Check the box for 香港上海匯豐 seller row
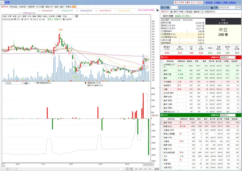The image size is (242, 171). [x=162, y=134]
